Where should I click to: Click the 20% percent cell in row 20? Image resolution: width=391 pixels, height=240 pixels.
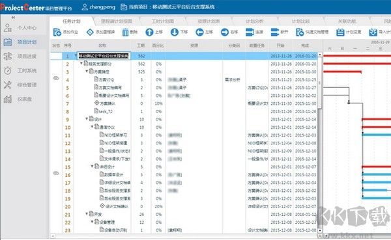158,207
